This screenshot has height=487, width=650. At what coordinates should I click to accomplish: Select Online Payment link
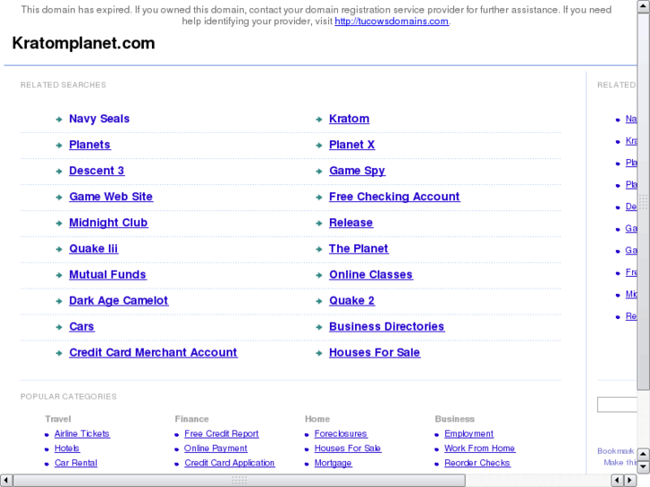tap(215, 449)
